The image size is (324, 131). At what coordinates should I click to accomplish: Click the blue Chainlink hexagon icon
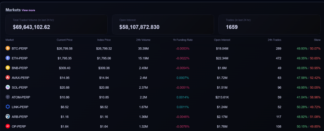click(8, 107)
